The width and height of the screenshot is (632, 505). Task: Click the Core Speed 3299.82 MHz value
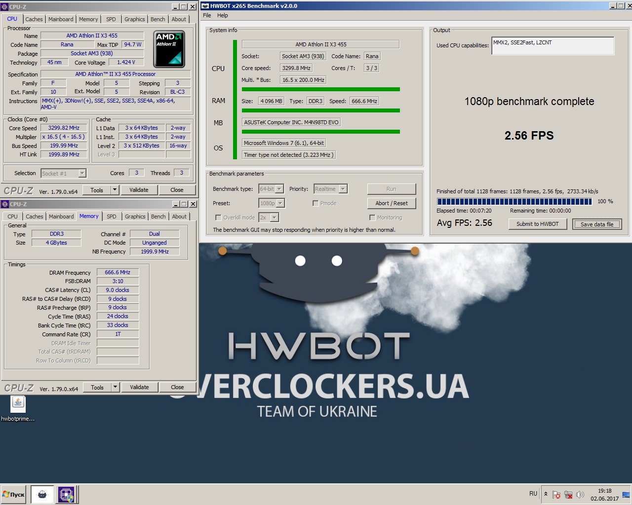pyautogui.click(x=64, y=128)
